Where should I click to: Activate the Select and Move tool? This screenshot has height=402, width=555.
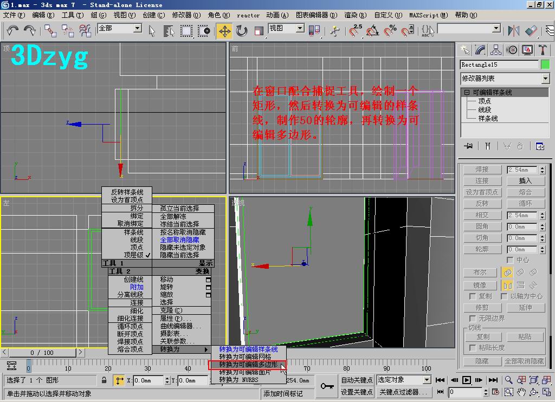click(x=224, y=30)
